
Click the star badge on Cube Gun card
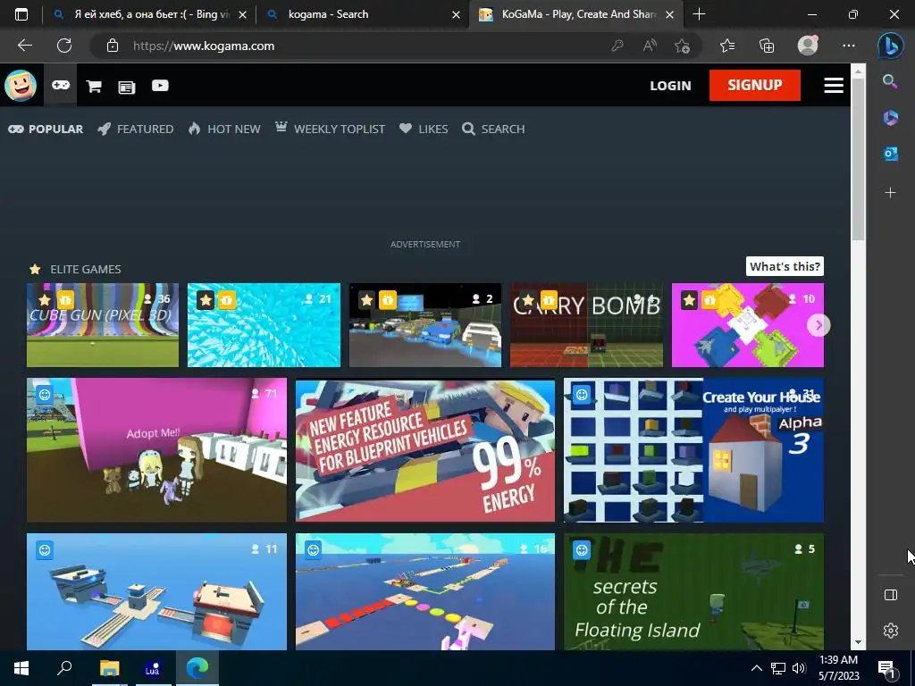click(45, 300)
